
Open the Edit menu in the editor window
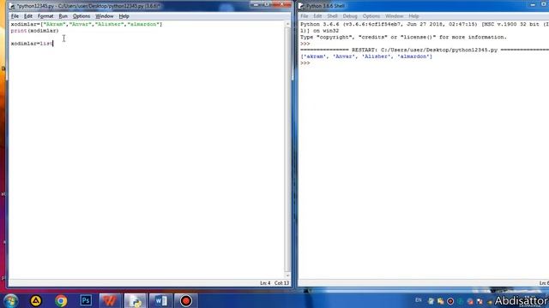point(28,16)
